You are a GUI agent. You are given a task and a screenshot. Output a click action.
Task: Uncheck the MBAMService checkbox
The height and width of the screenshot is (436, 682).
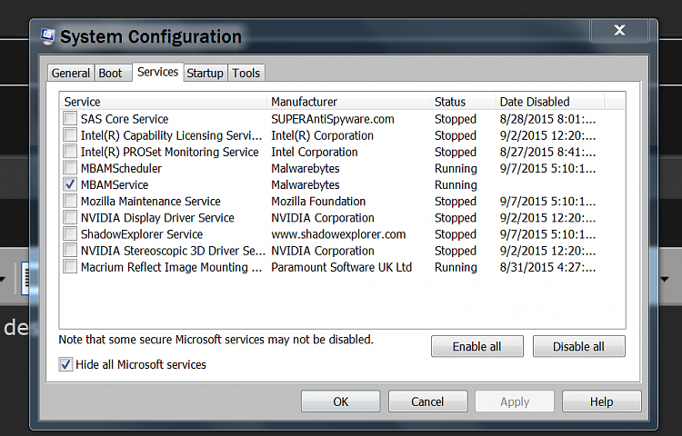click(x=70, y=184)
